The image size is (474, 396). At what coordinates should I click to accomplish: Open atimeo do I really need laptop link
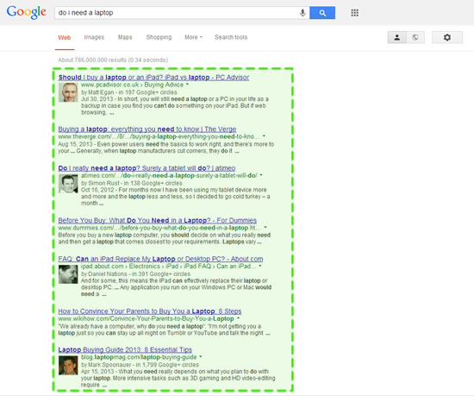coord(147,168)
